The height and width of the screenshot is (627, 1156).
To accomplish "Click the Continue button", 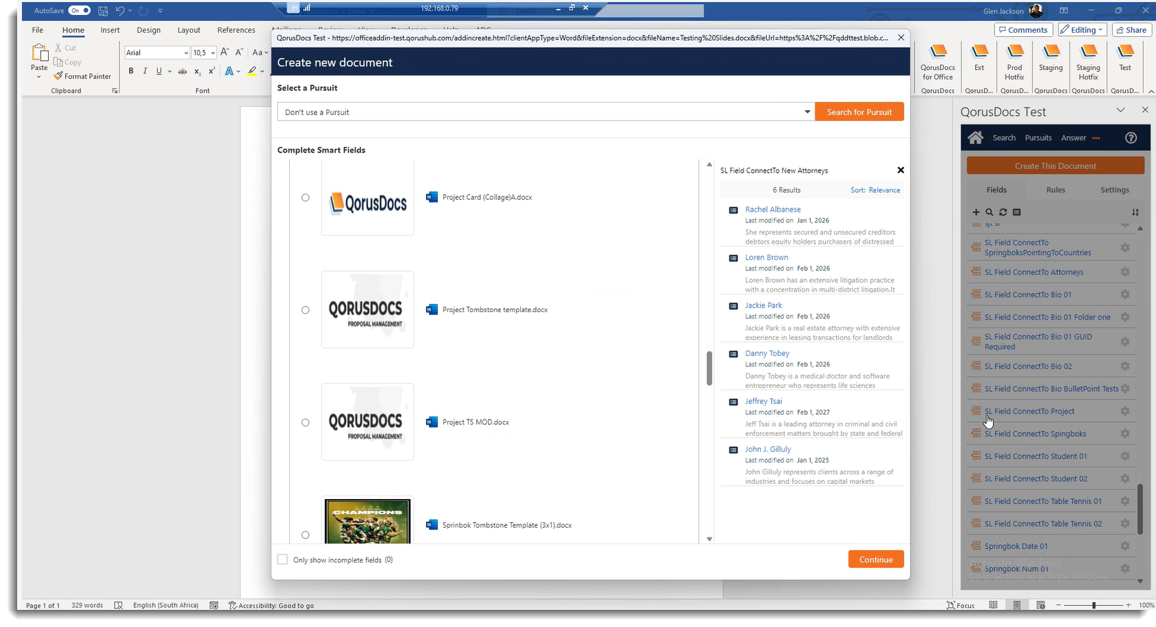I will (875, 560).
